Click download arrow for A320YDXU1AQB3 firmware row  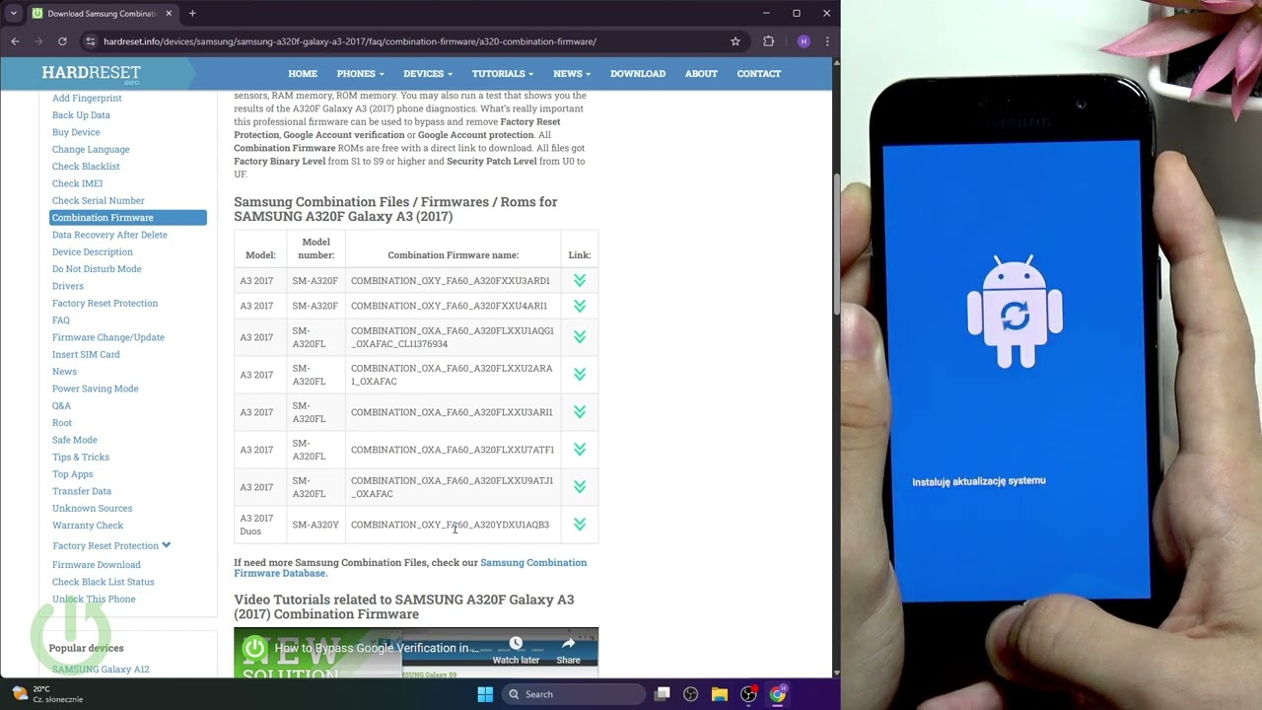click(580, 525)
